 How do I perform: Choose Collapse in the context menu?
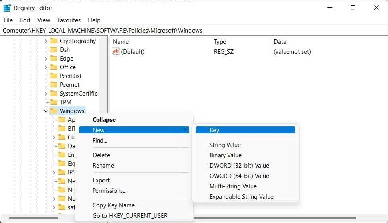(134, 119)
